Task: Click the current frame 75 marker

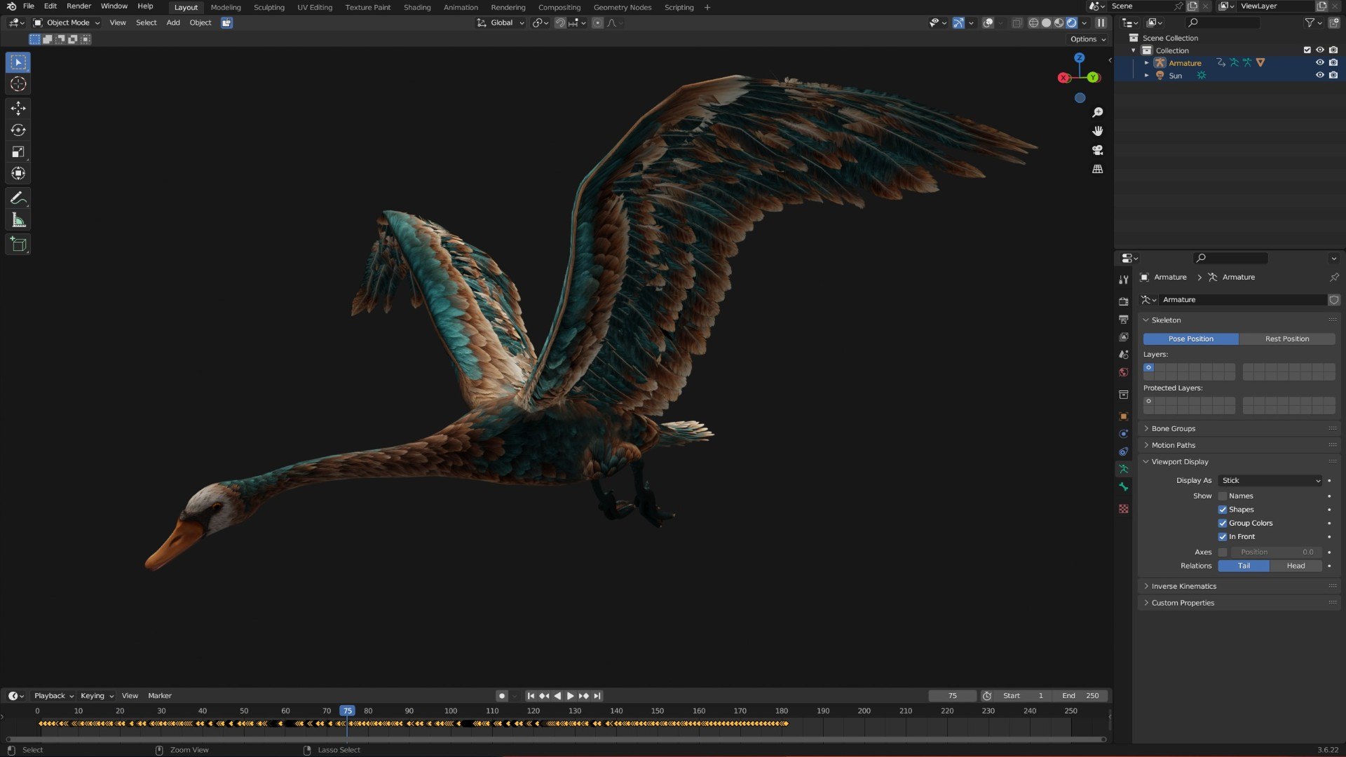Action: coord(347,711)
